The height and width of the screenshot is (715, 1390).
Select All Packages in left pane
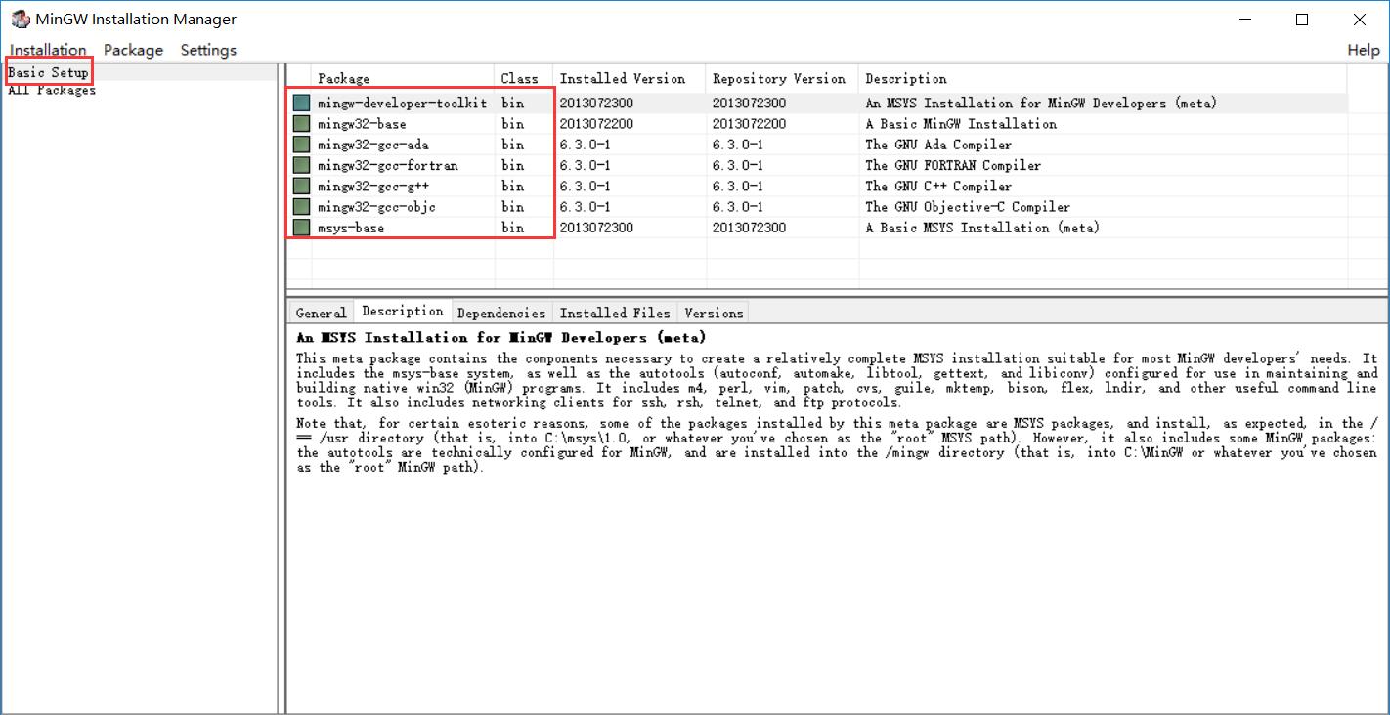click(52, 90)
